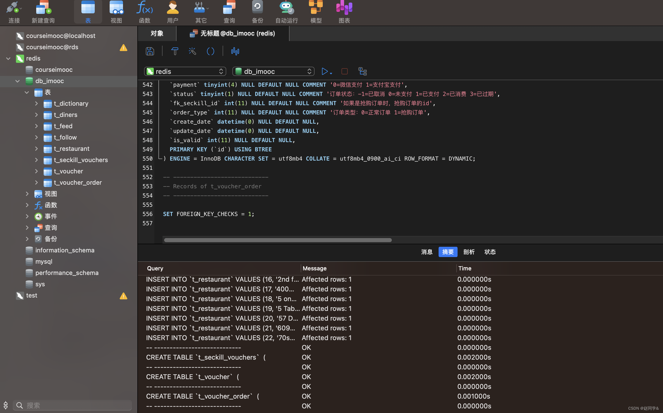Click the sidebar search field
This screenshot has height=413, width=663.
tap(72, 405)
